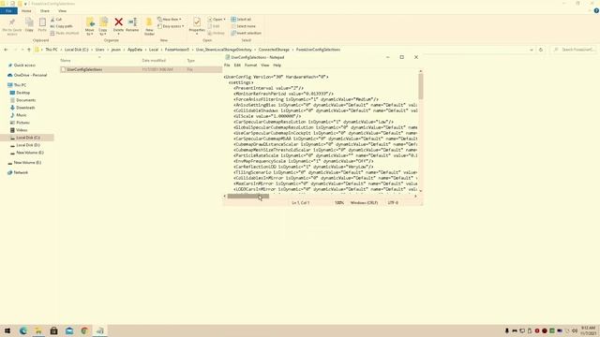Open Microsoft Store from taskbar
Image resolution: width=600 pixels, height=337 pixels.
(53, 330)
